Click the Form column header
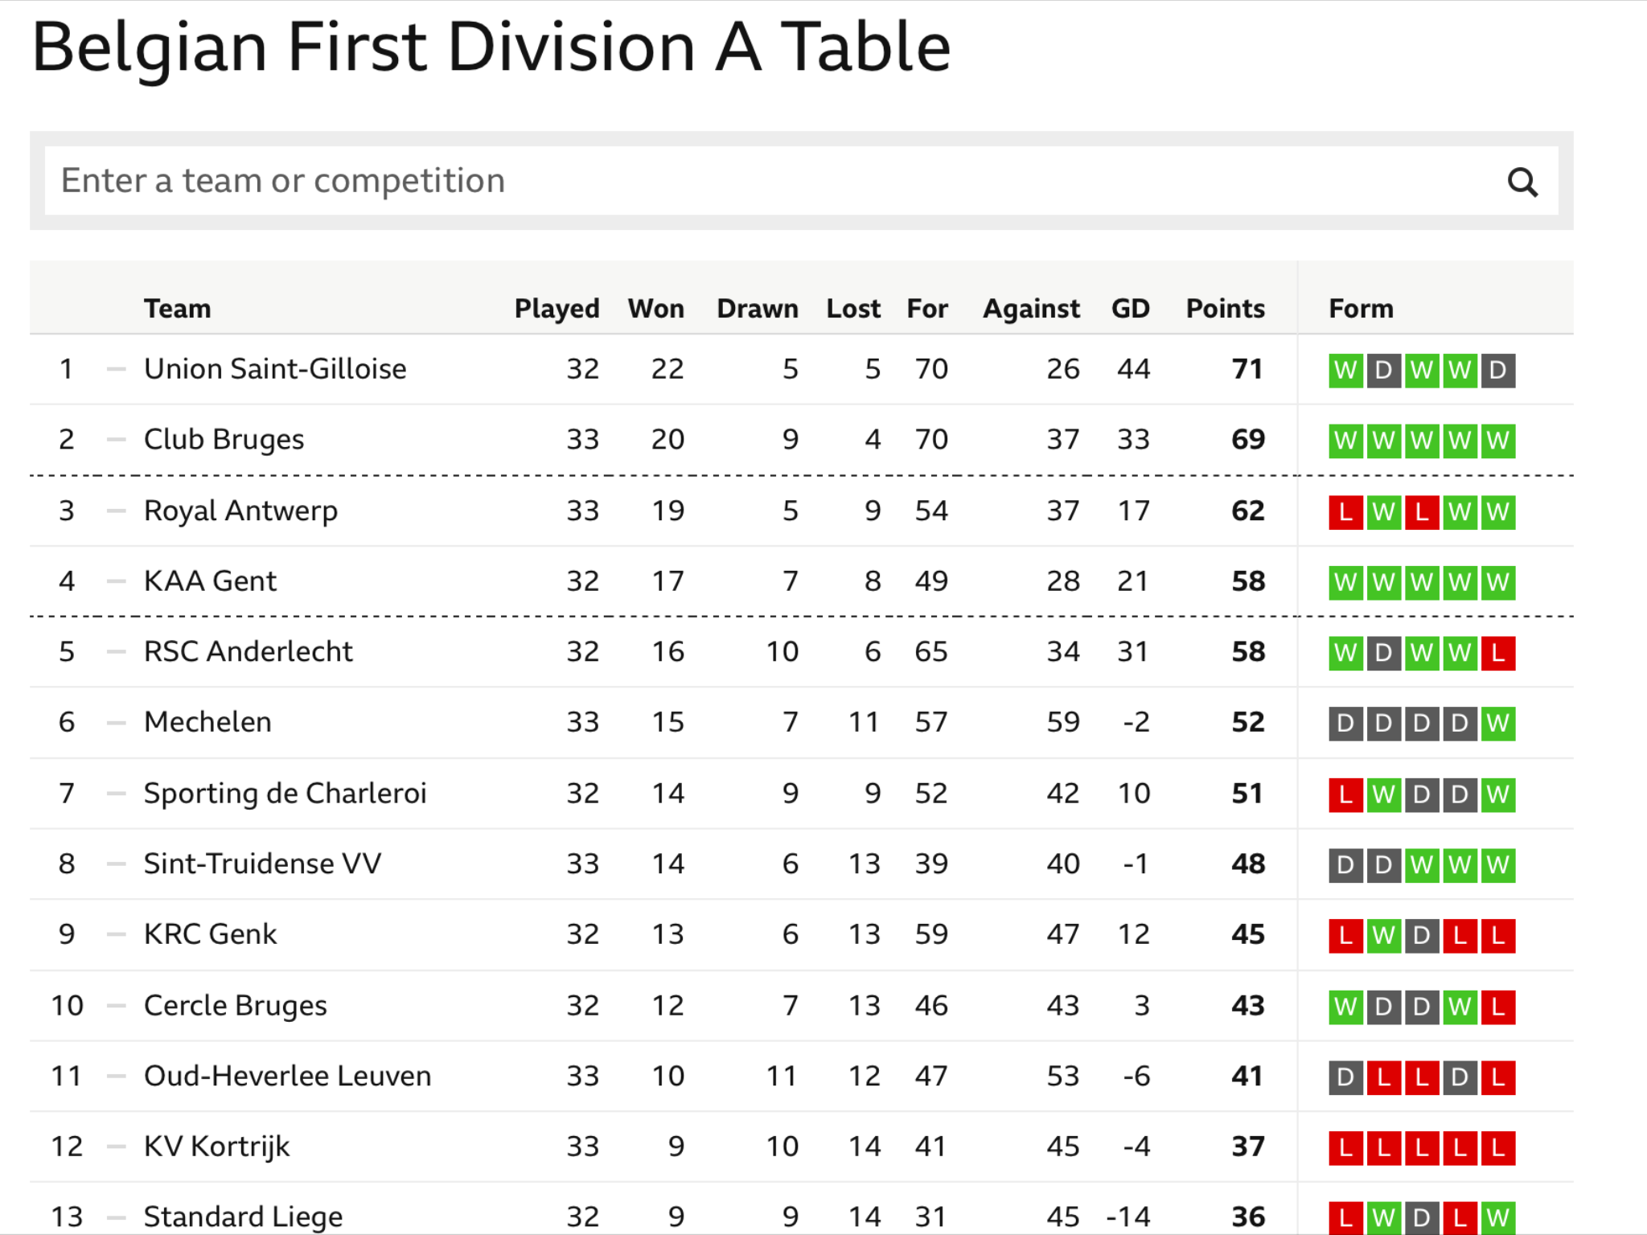 click(x=1361, y=309)
